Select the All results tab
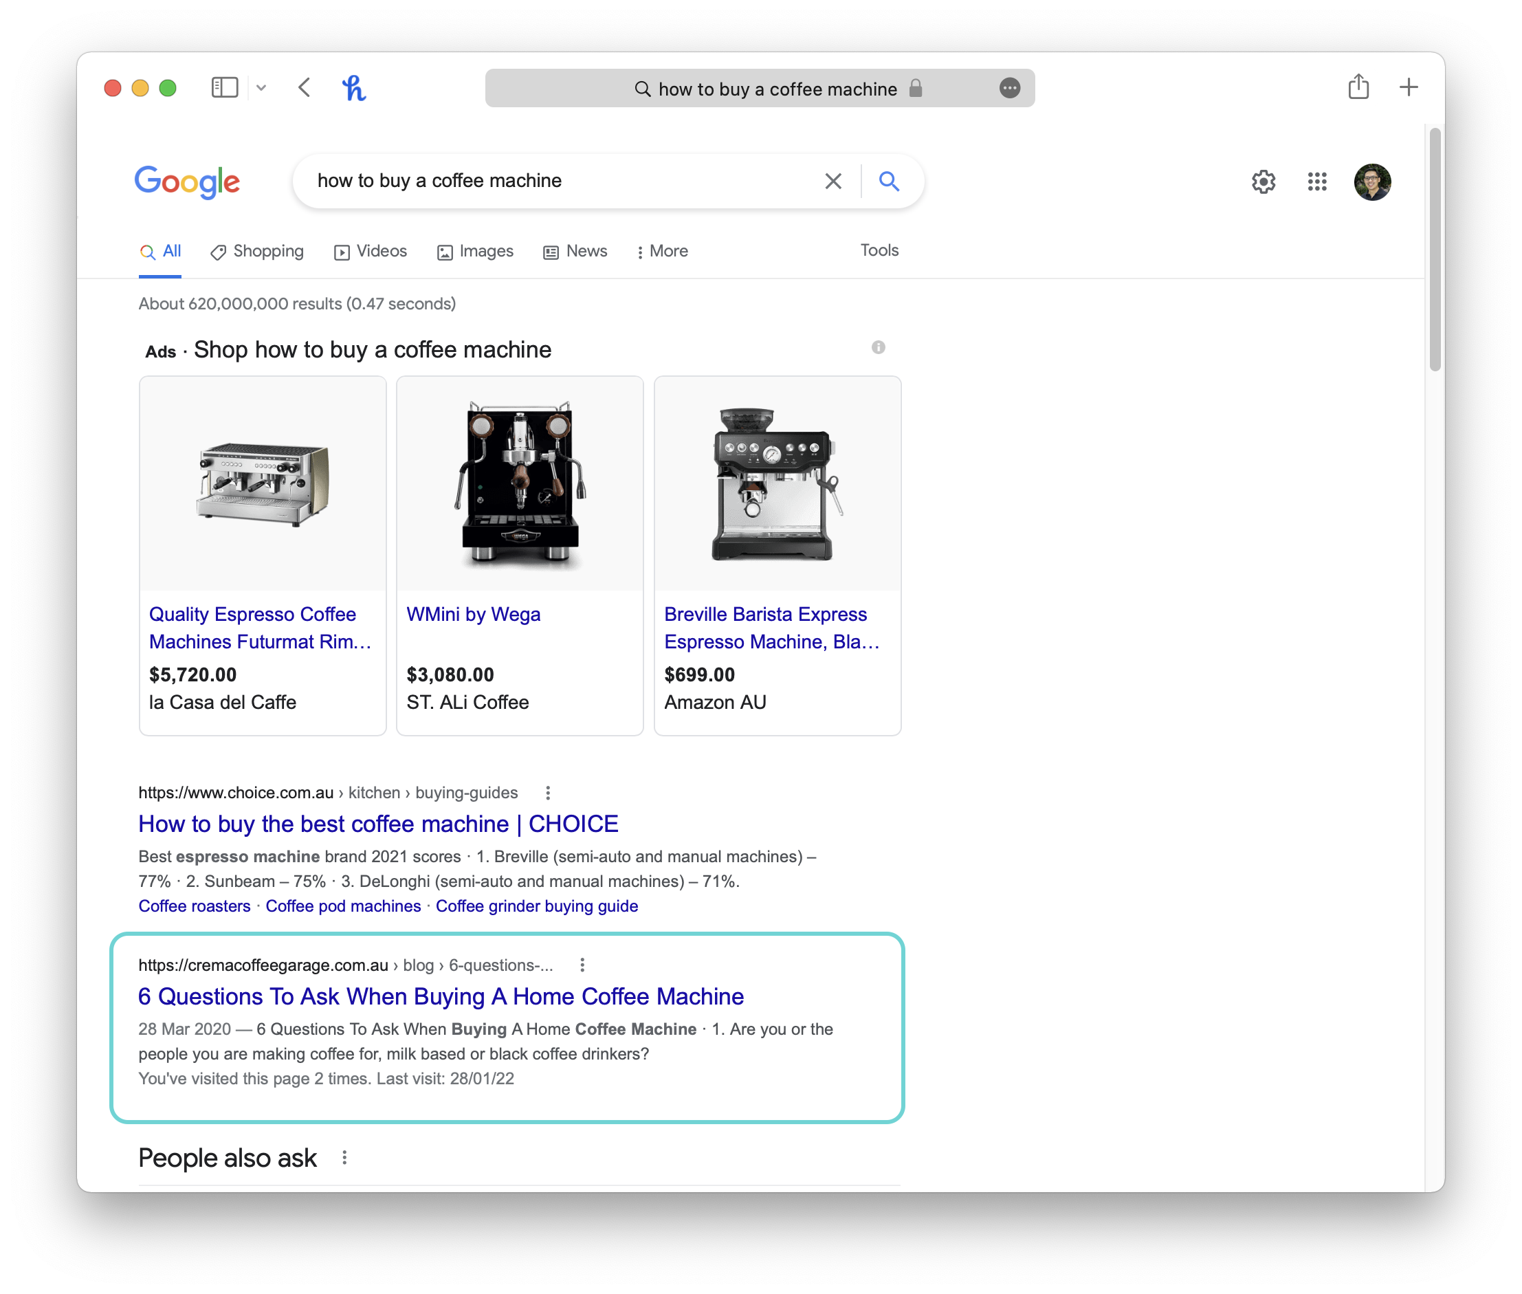The width and height of the screenshot is (1522, 1294). click(161, 252)
